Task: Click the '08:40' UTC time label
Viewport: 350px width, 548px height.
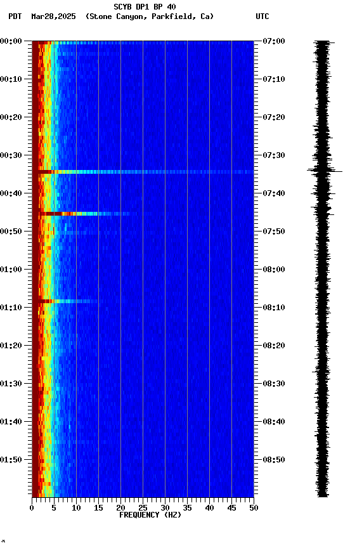Action: click(274, 422)
